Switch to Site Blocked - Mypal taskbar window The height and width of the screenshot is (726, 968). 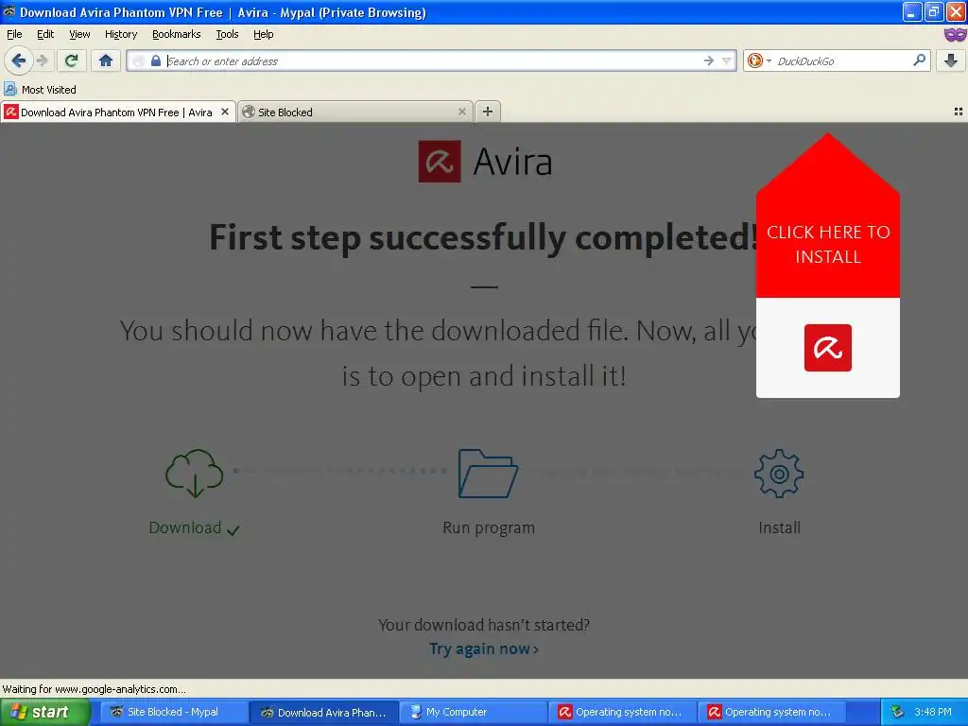[173, 713]
